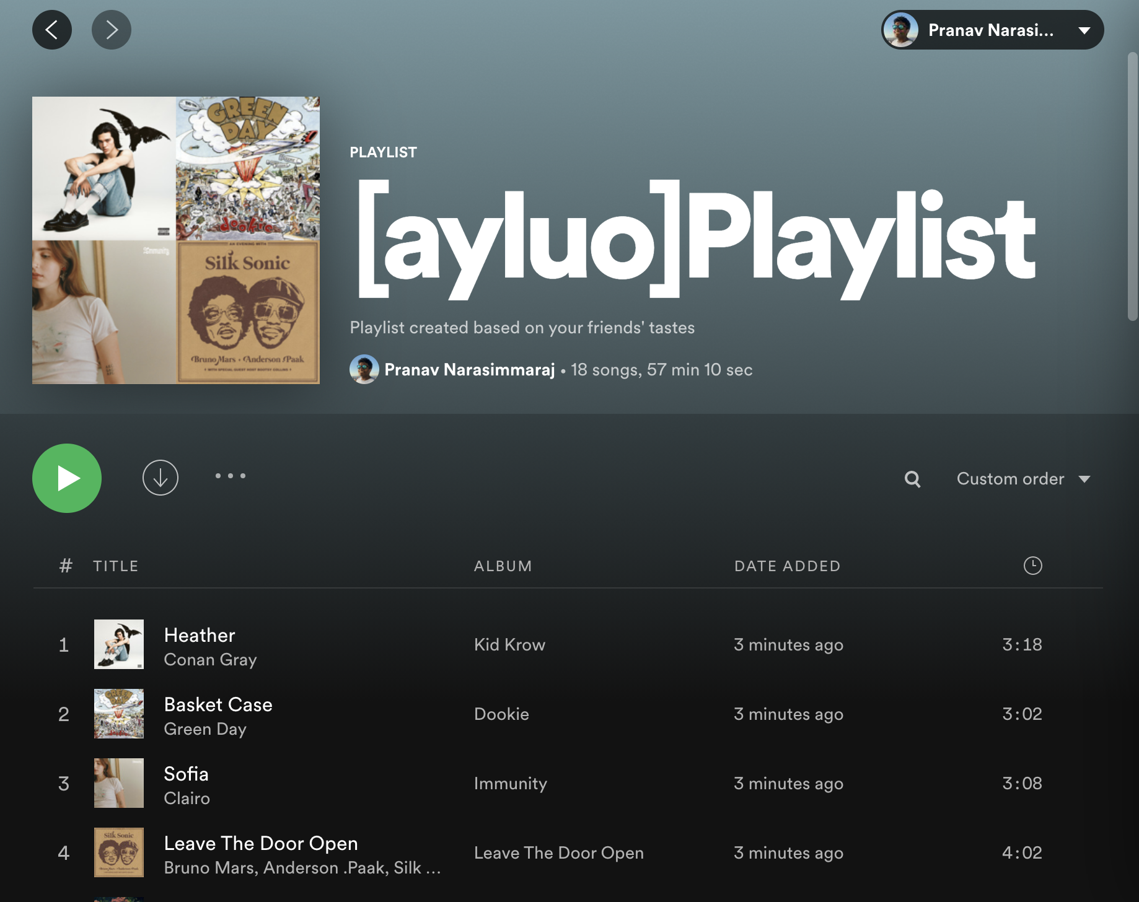
Task: Click the Silk Sonic track cover thumbnail
Action: (x=119, y=852)
